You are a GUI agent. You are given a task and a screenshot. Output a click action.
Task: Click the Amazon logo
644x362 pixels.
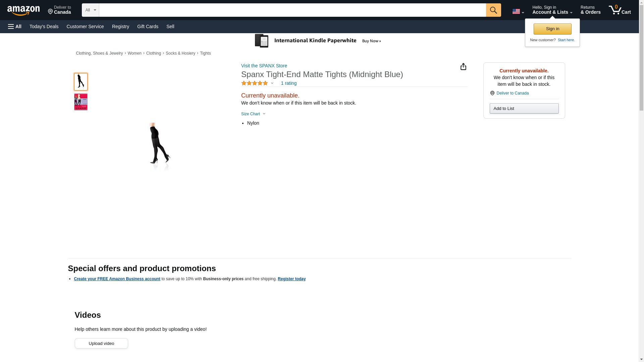click(23, 10)
